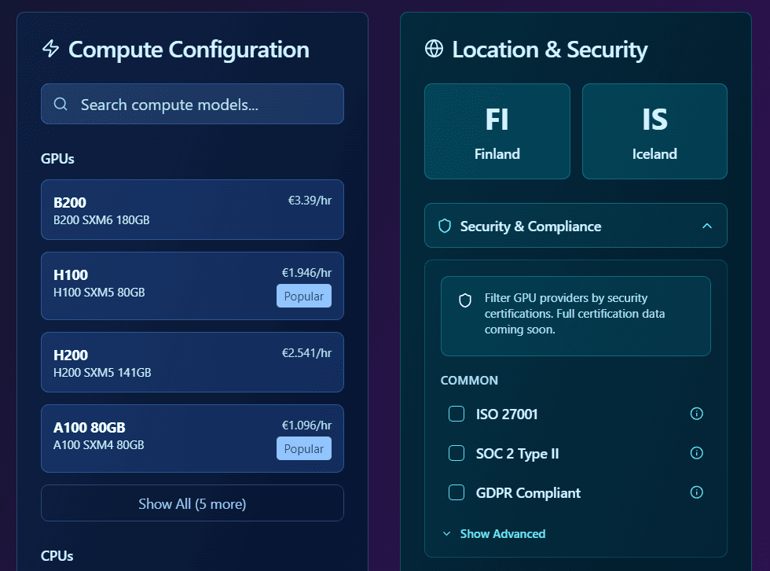This screenshot has width=770, height=571.
Task: Check the SOC 2 Type II option
Action: (456, 453)
